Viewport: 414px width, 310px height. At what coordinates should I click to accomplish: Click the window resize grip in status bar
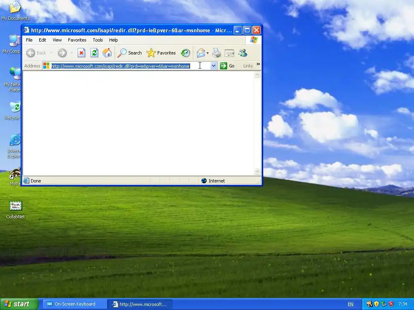259,182
